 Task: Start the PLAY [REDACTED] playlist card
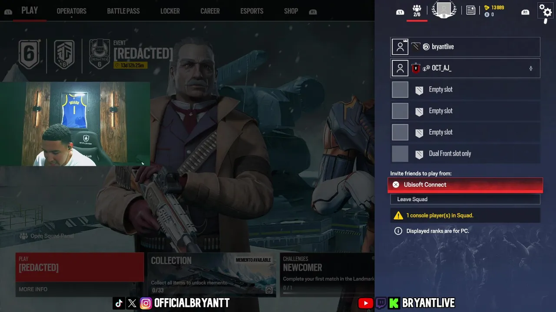pyautogui.click(x=80, y=267)
